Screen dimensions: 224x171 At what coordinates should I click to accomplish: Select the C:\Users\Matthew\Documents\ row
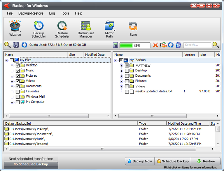(x=110, y=134)
